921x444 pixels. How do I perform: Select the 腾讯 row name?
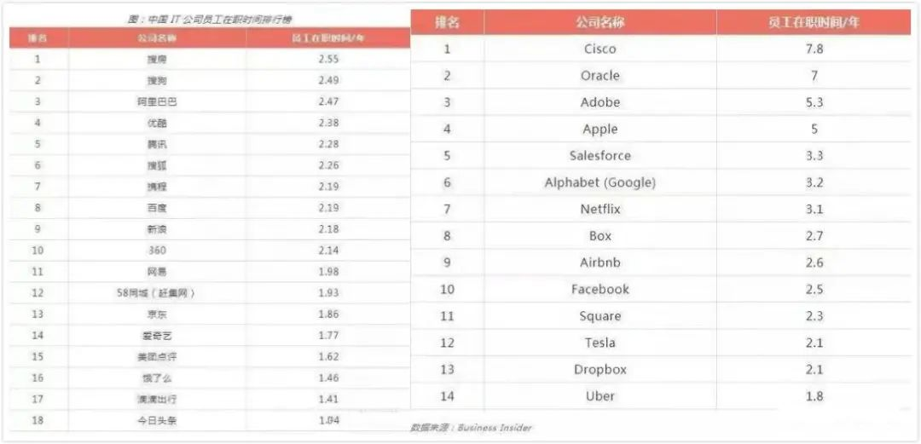pos(156,144)
